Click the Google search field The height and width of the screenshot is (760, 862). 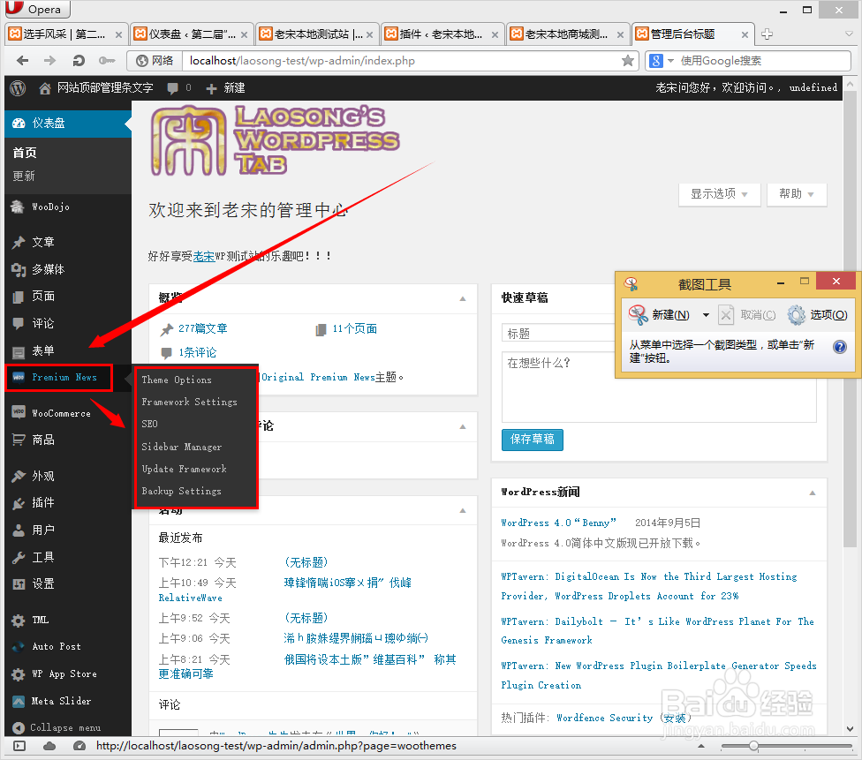point(763,60)
